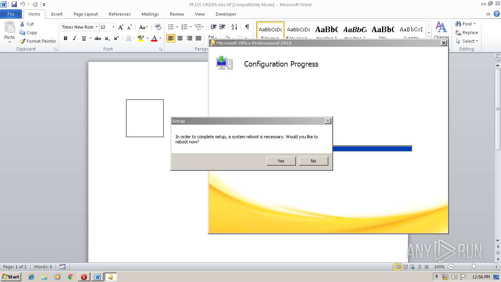Click No in the Setup dialog
Viewport: 501px width, 282px height.
(314, 161)
